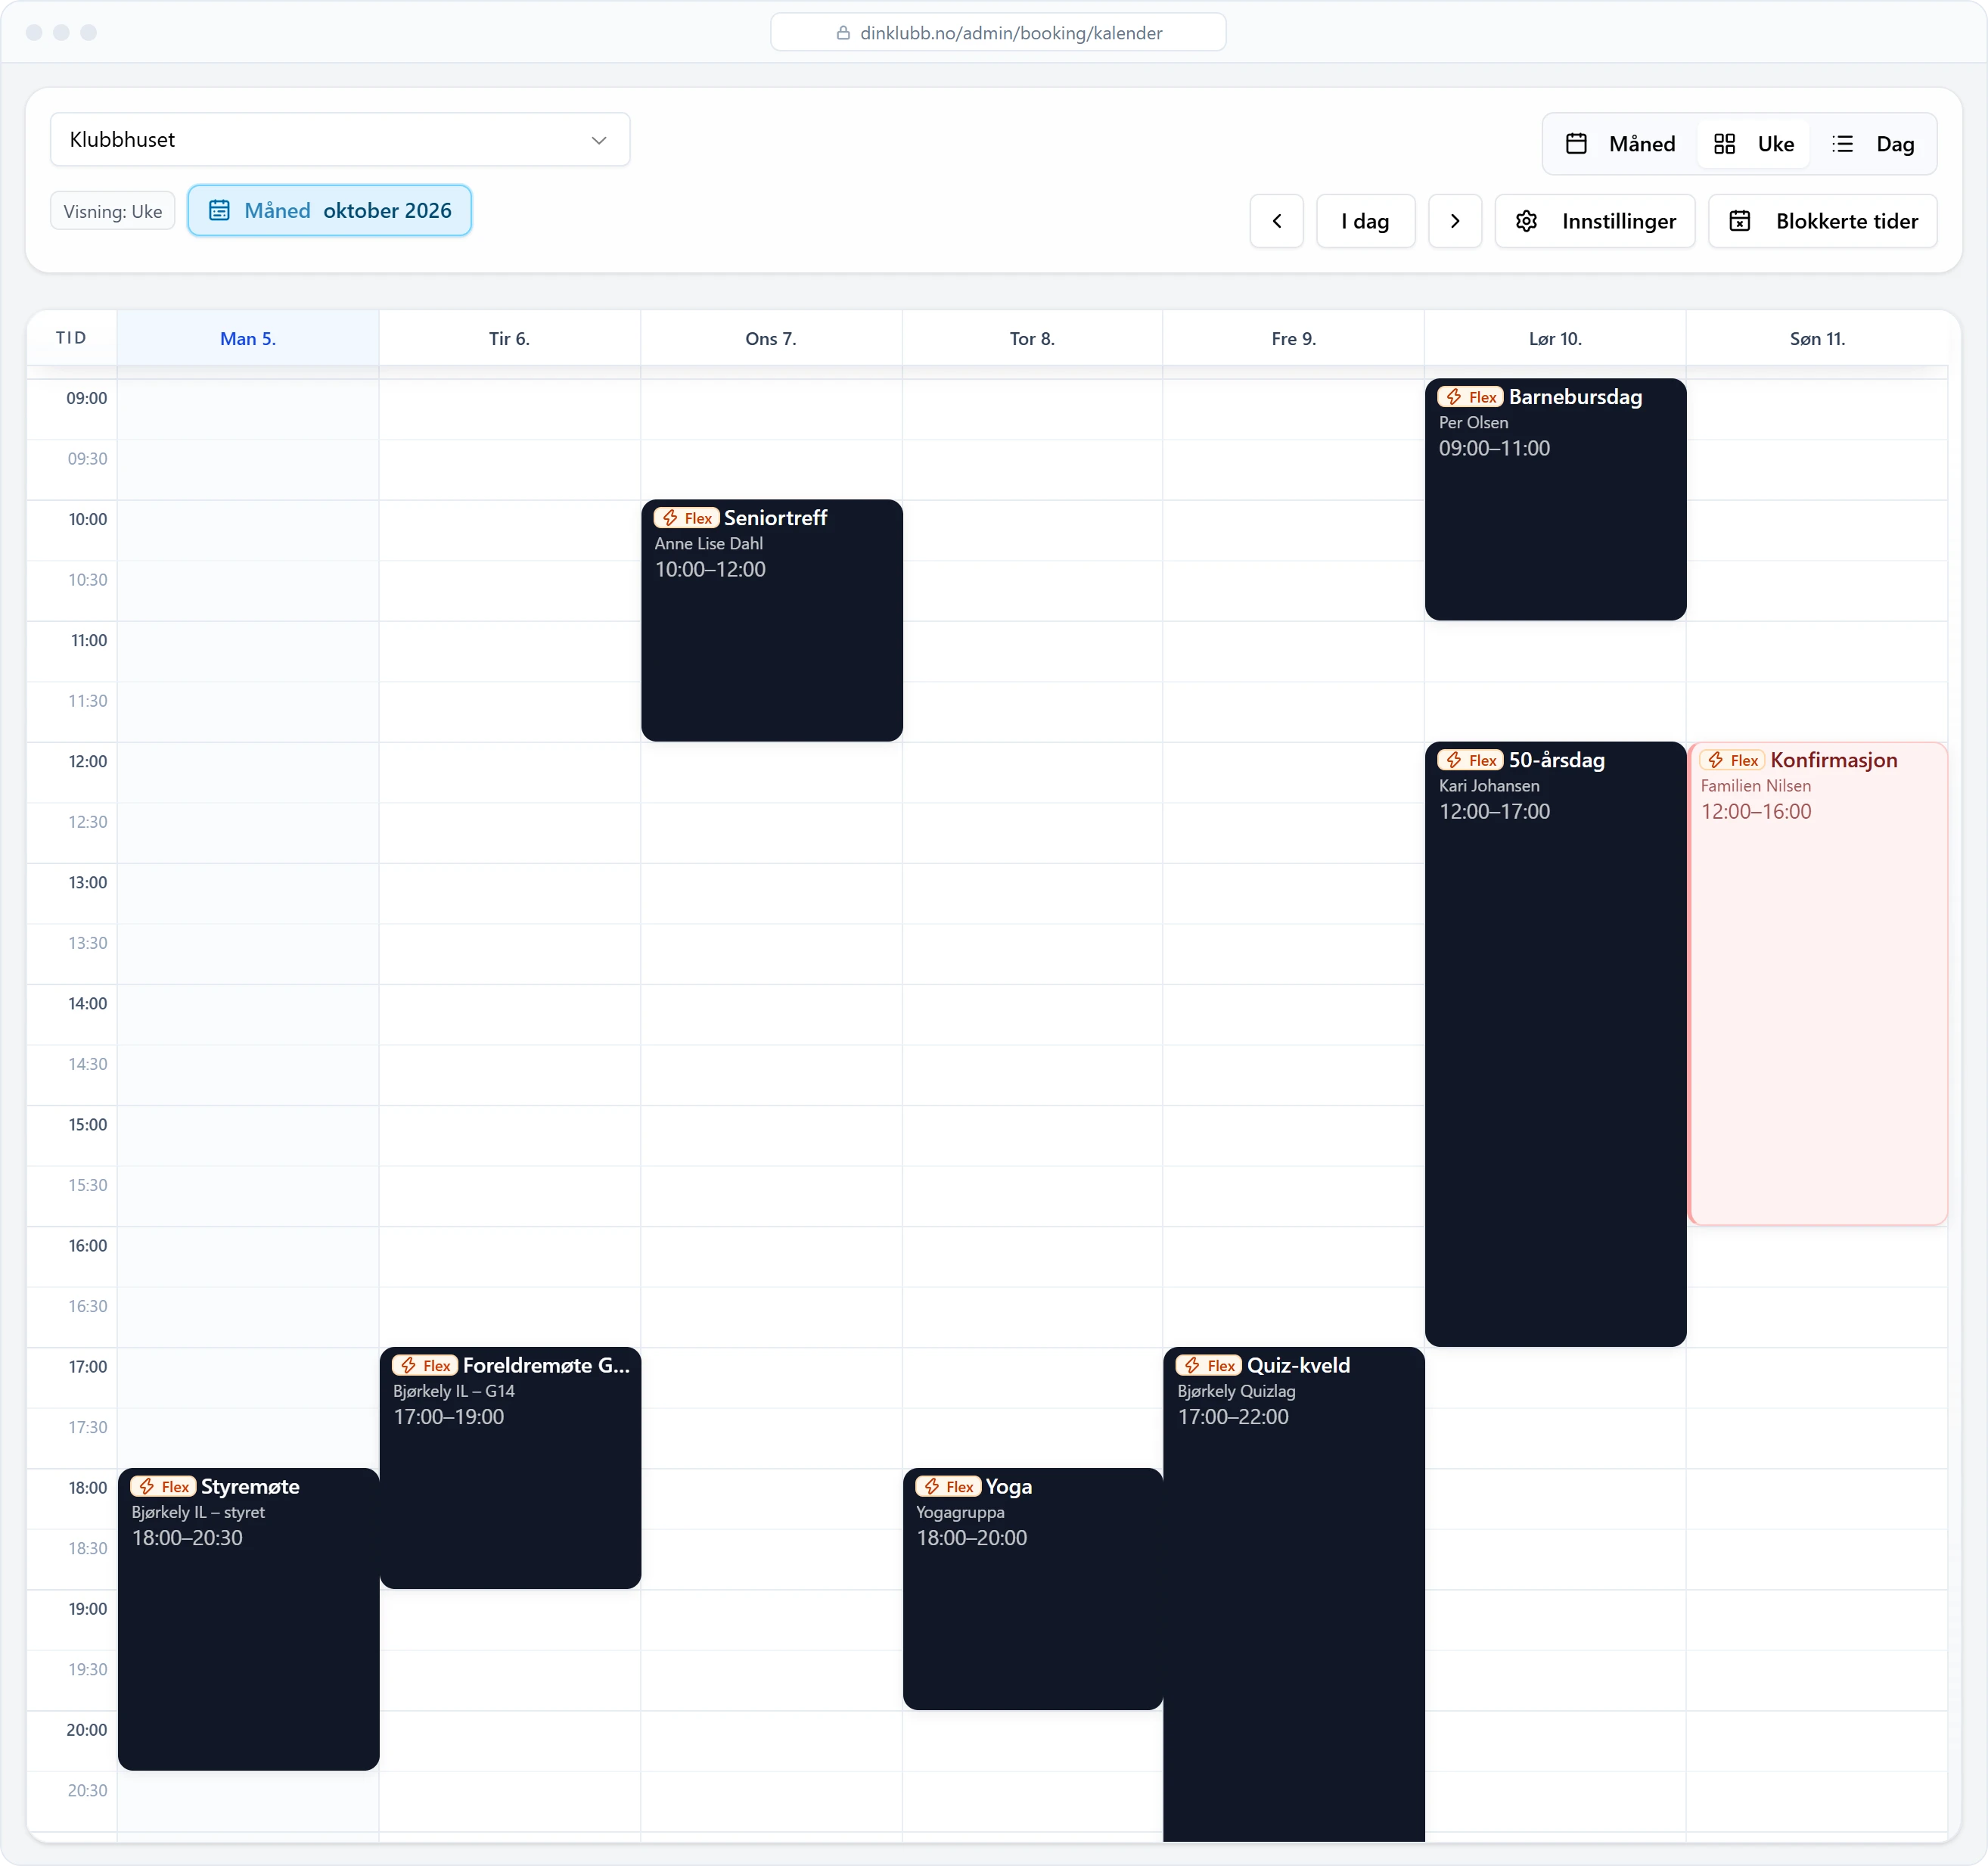Open the Barnebursdag booking
This screenshot has height=1866, width=1988.
(1555, 499)
